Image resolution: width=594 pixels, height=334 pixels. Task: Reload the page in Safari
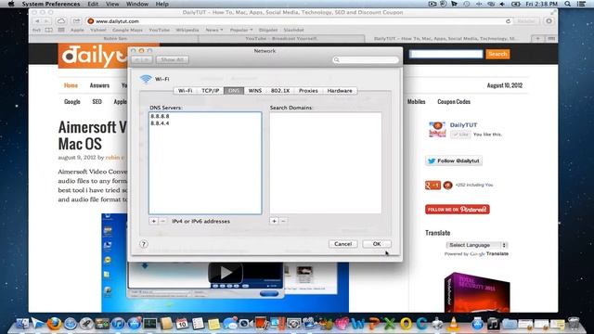tap(508, 21)
